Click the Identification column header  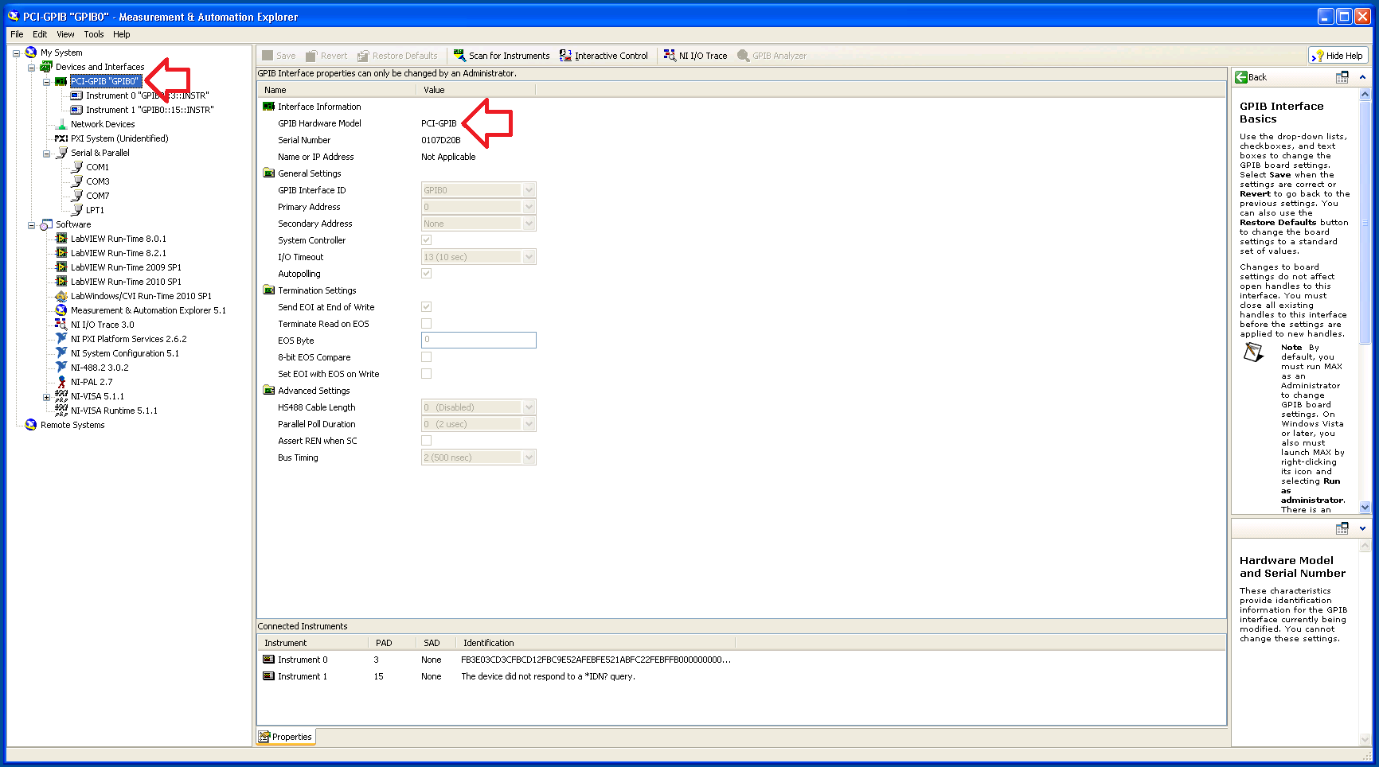point(595,643)
